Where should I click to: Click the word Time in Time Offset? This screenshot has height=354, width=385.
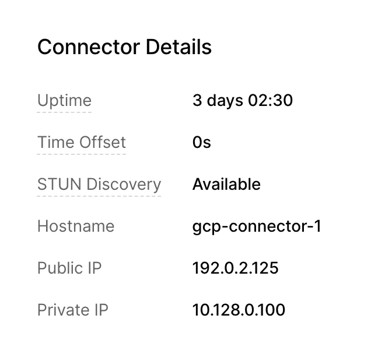click(56, 142)
